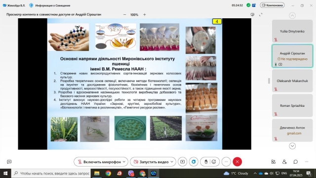The image size is (316, 178).
Task: Show previous participants with up chevron
Action: pyautogui.click(x=292, y=15)
